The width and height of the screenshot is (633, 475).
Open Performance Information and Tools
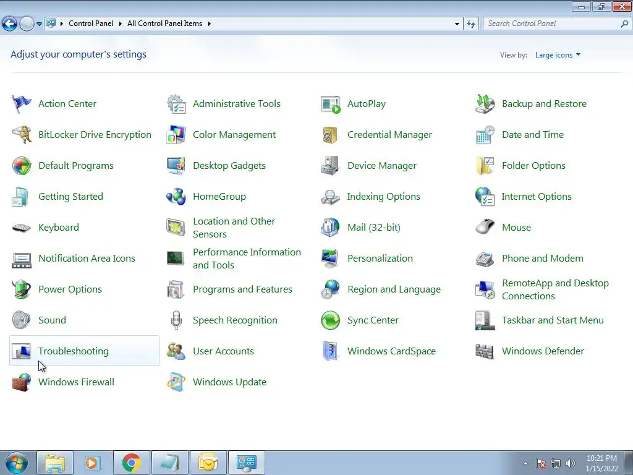click(x=247, y=259)
